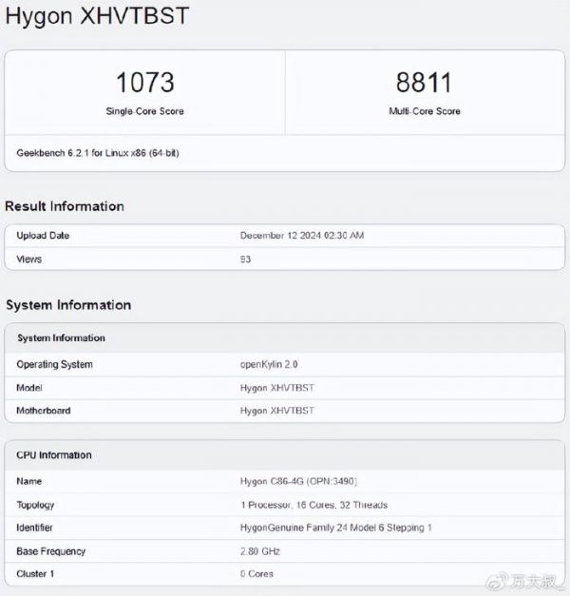The height and width of the screenshot is (596, 570).
Task: Select the Upload Date value December 12 2024
Action: coord(303,236)
